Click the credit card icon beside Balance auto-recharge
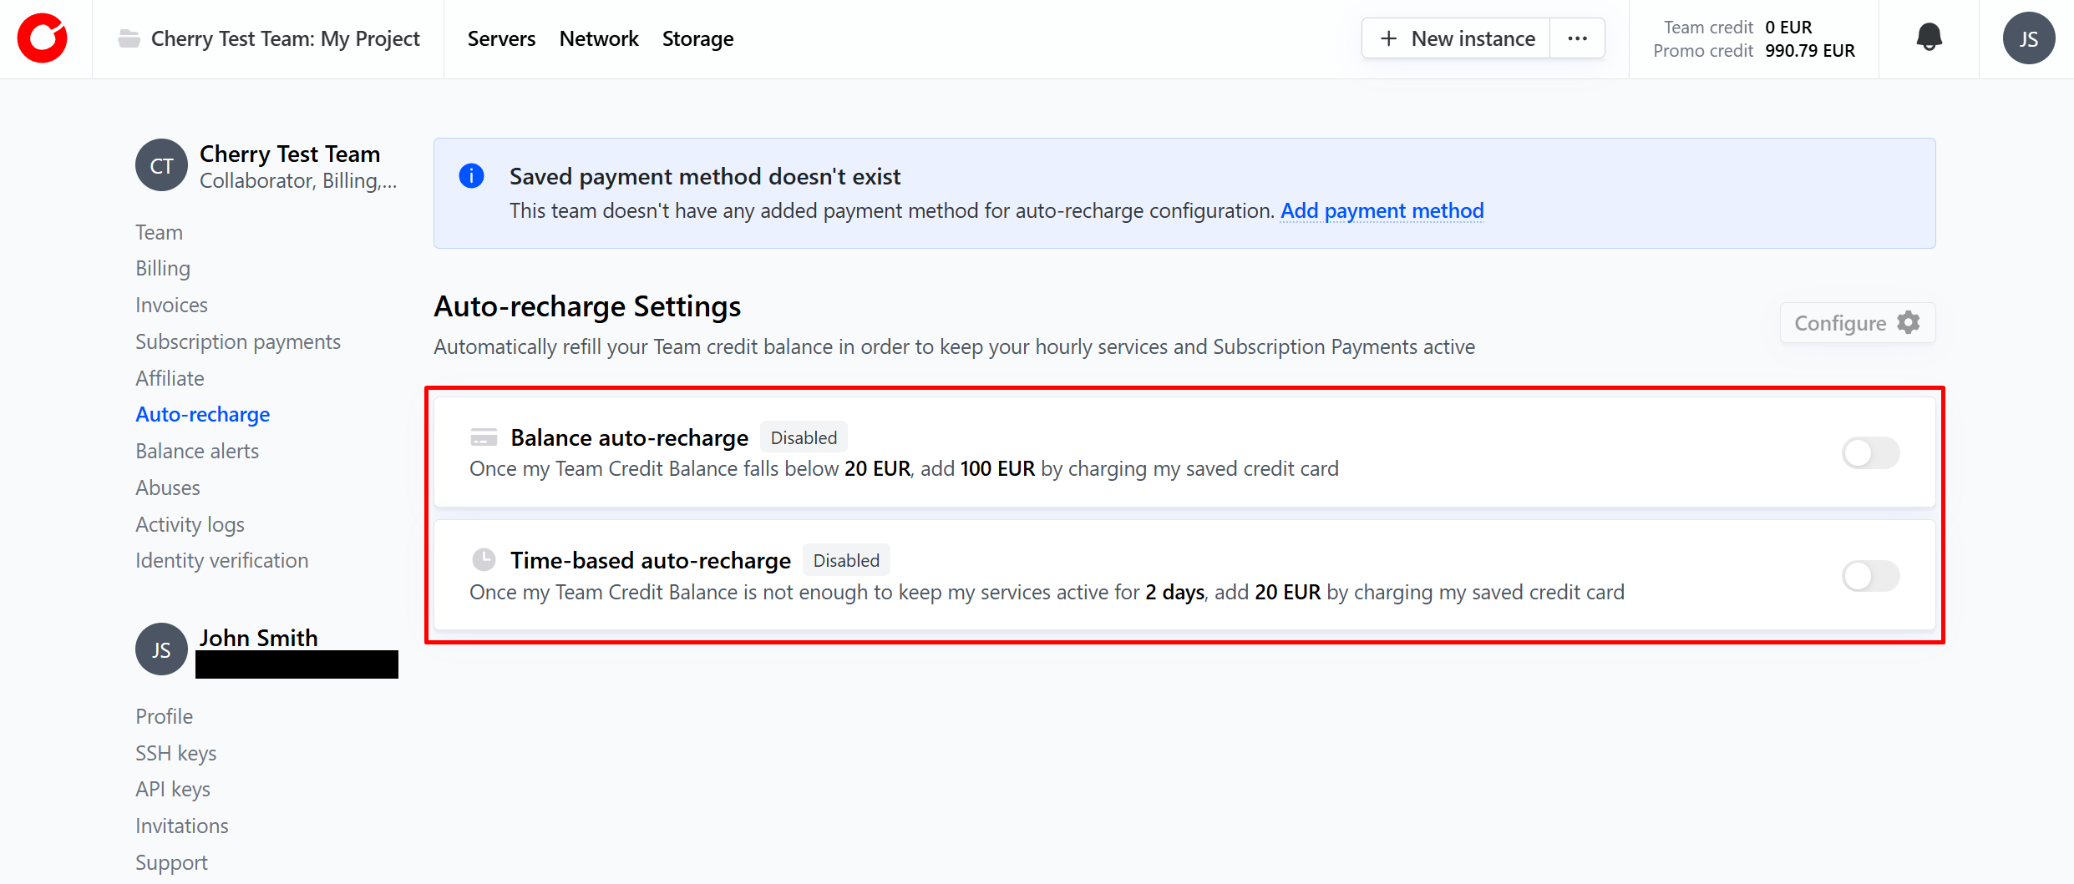The height and width of the screenshot is (884, 2074). tap(484, 437)
